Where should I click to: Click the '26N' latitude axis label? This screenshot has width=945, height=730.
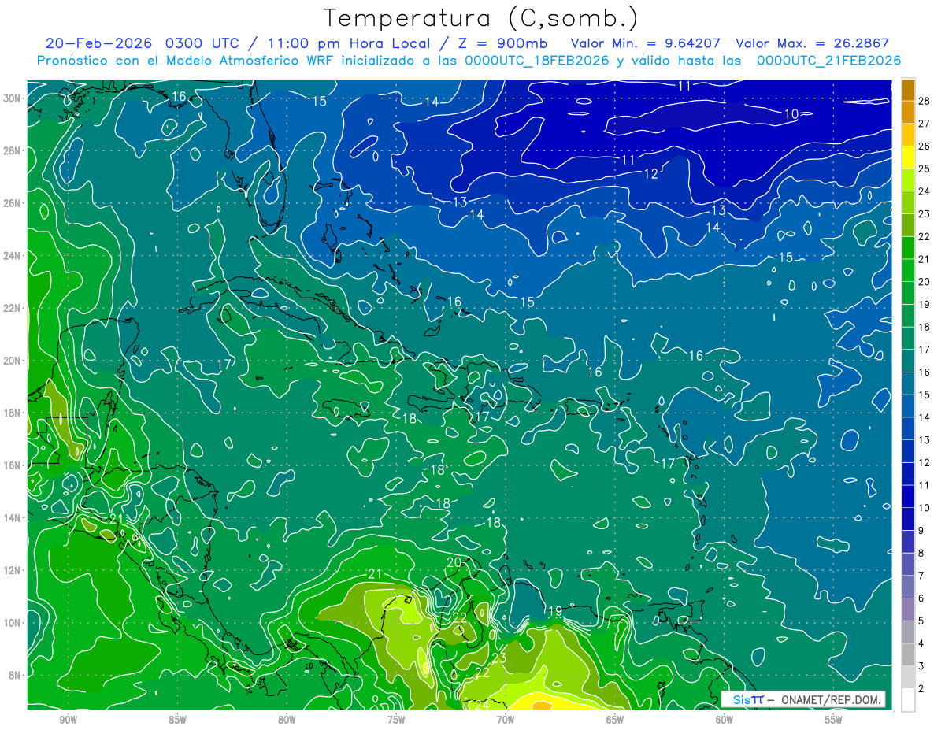tap(13, 203)
